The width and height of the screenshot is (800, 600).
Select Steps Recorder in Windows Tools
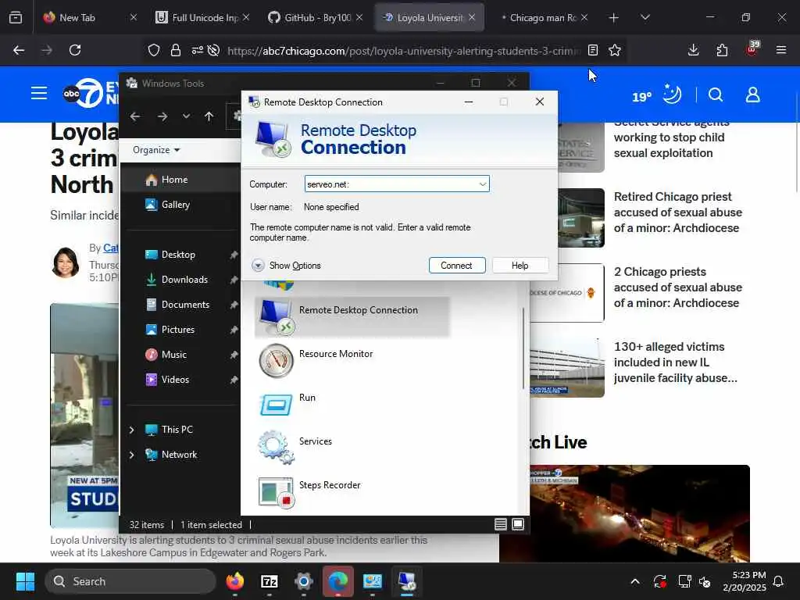coord(330,484)
